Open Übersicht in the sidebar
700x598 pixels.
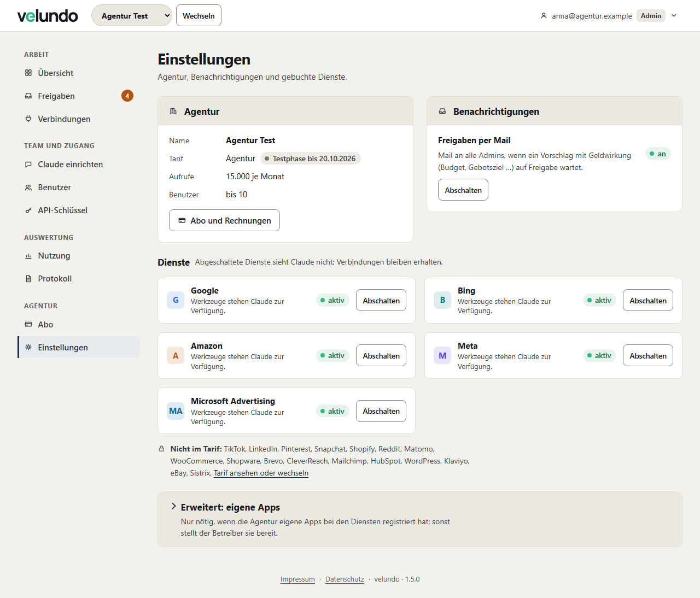[79, 73]
